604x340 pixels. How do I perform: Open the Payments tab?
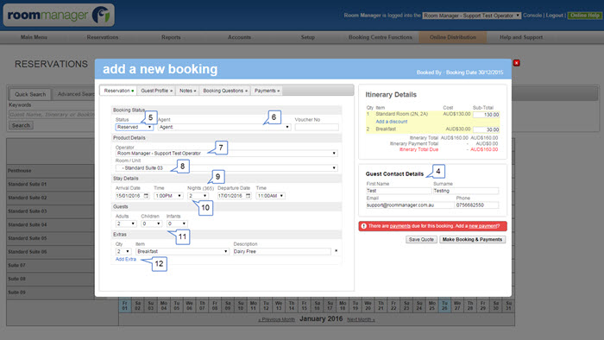coord(267,91)
